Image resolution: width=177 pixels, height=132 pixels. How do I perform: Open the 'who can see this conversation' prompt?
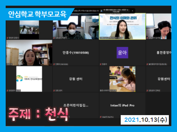coord(116,11)
